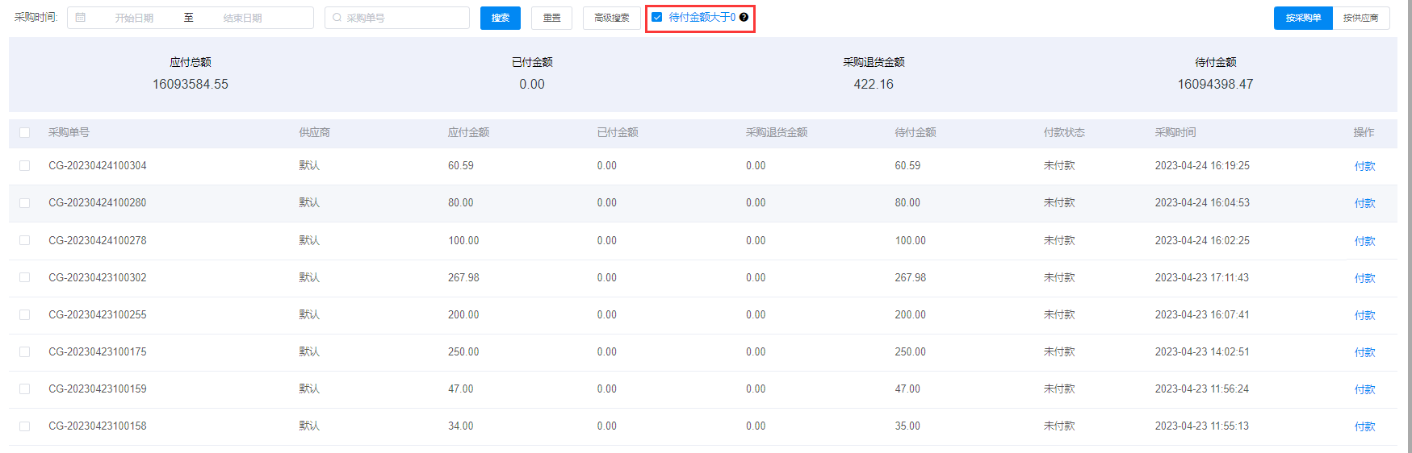The image size is (1412, 453).
Task: Toggle the 待付金额大于0 checkbox
Action: click(x=657, y=17)
